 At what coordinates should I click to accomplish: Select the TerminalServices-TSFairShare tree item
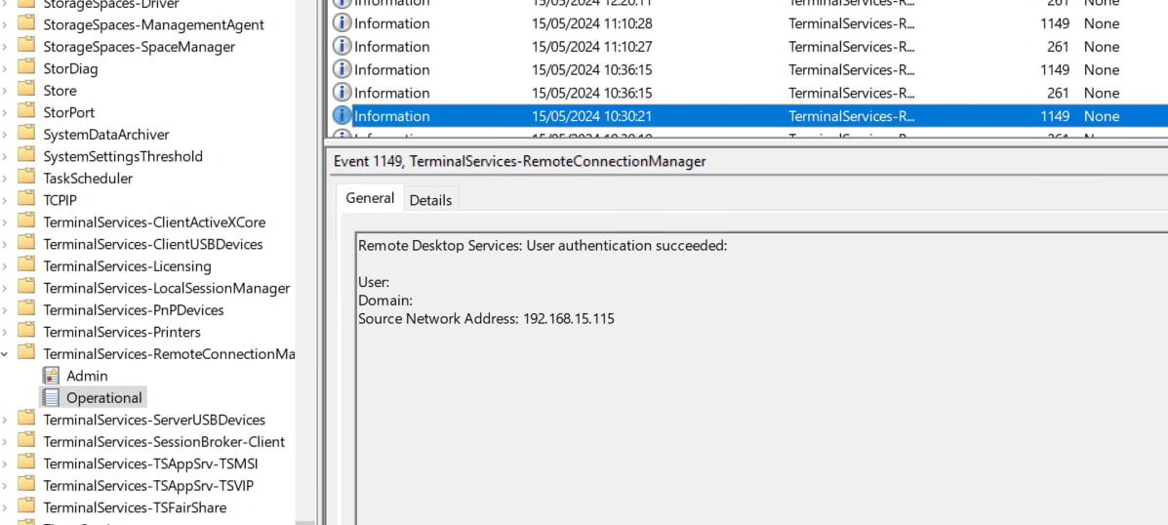point(135,507)
